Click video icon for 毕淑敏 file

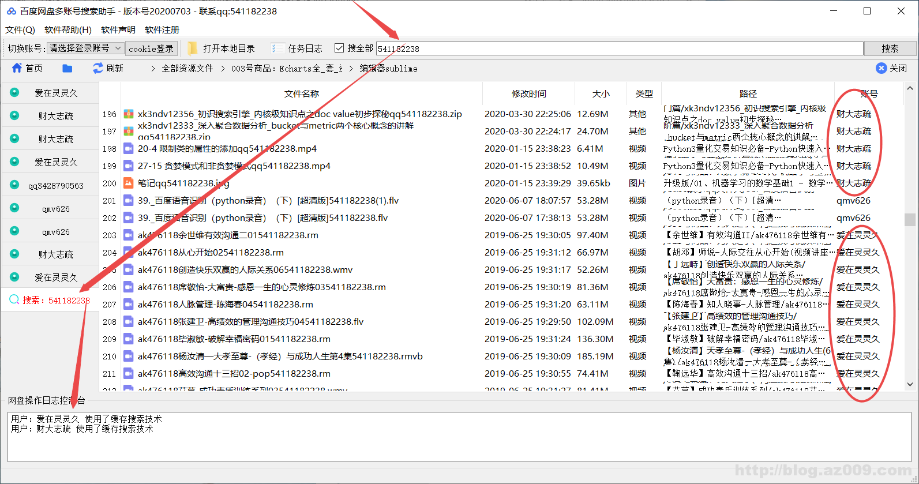coord(129,339)
